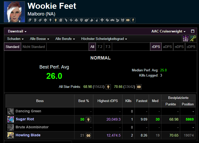Open the 20,049.3 rDPS report link
The height and width of the screenshot is (143, 199).
tap(113, 119)
